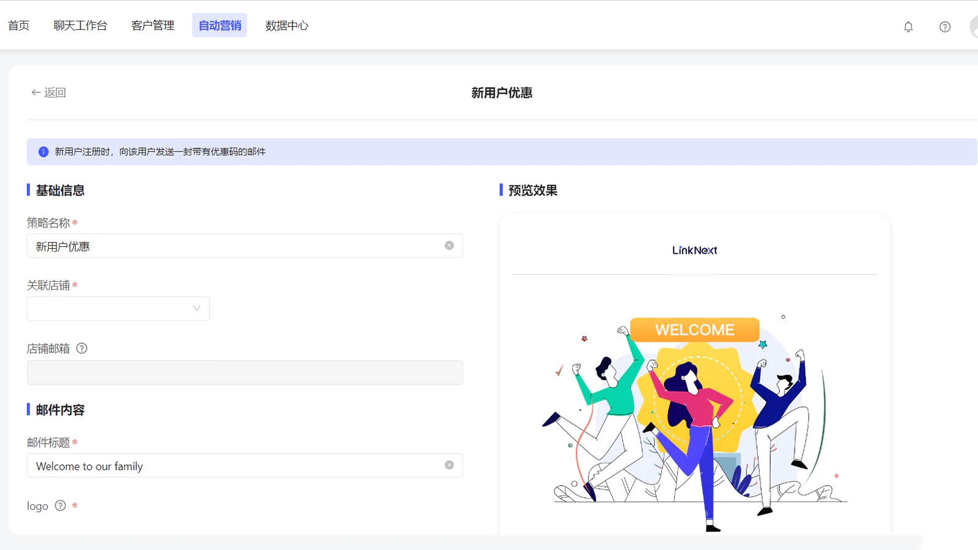Click the 邮件标题 input field
This screenshot has height=550, width=978.
pos(232,466)
